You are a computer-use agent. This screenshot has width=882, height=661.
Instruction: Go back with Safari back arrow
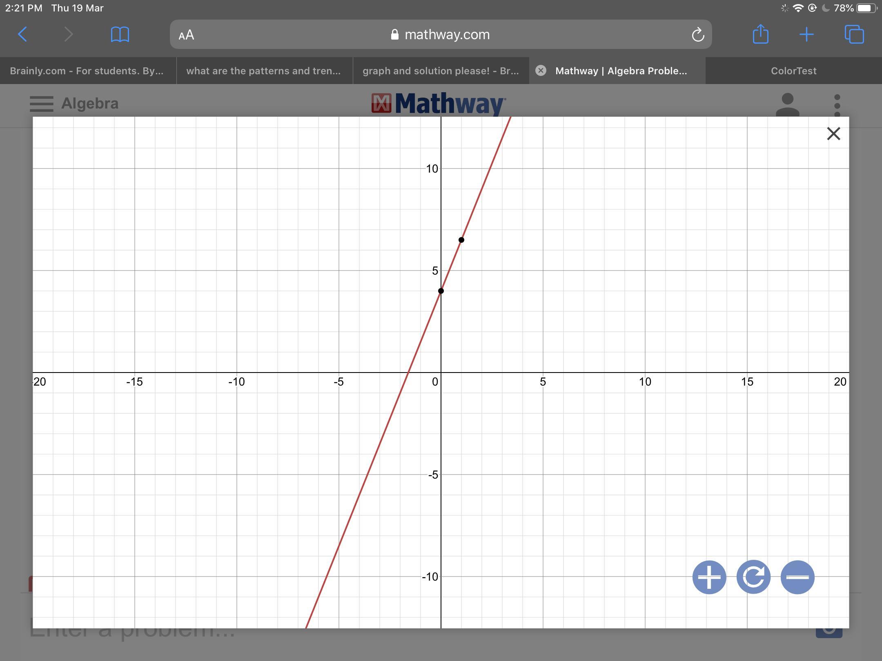(23, 34)
